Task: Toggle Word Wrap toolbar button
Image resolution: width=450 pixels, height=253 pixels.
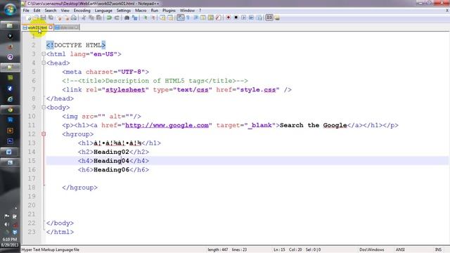Action: coord(180,18)
